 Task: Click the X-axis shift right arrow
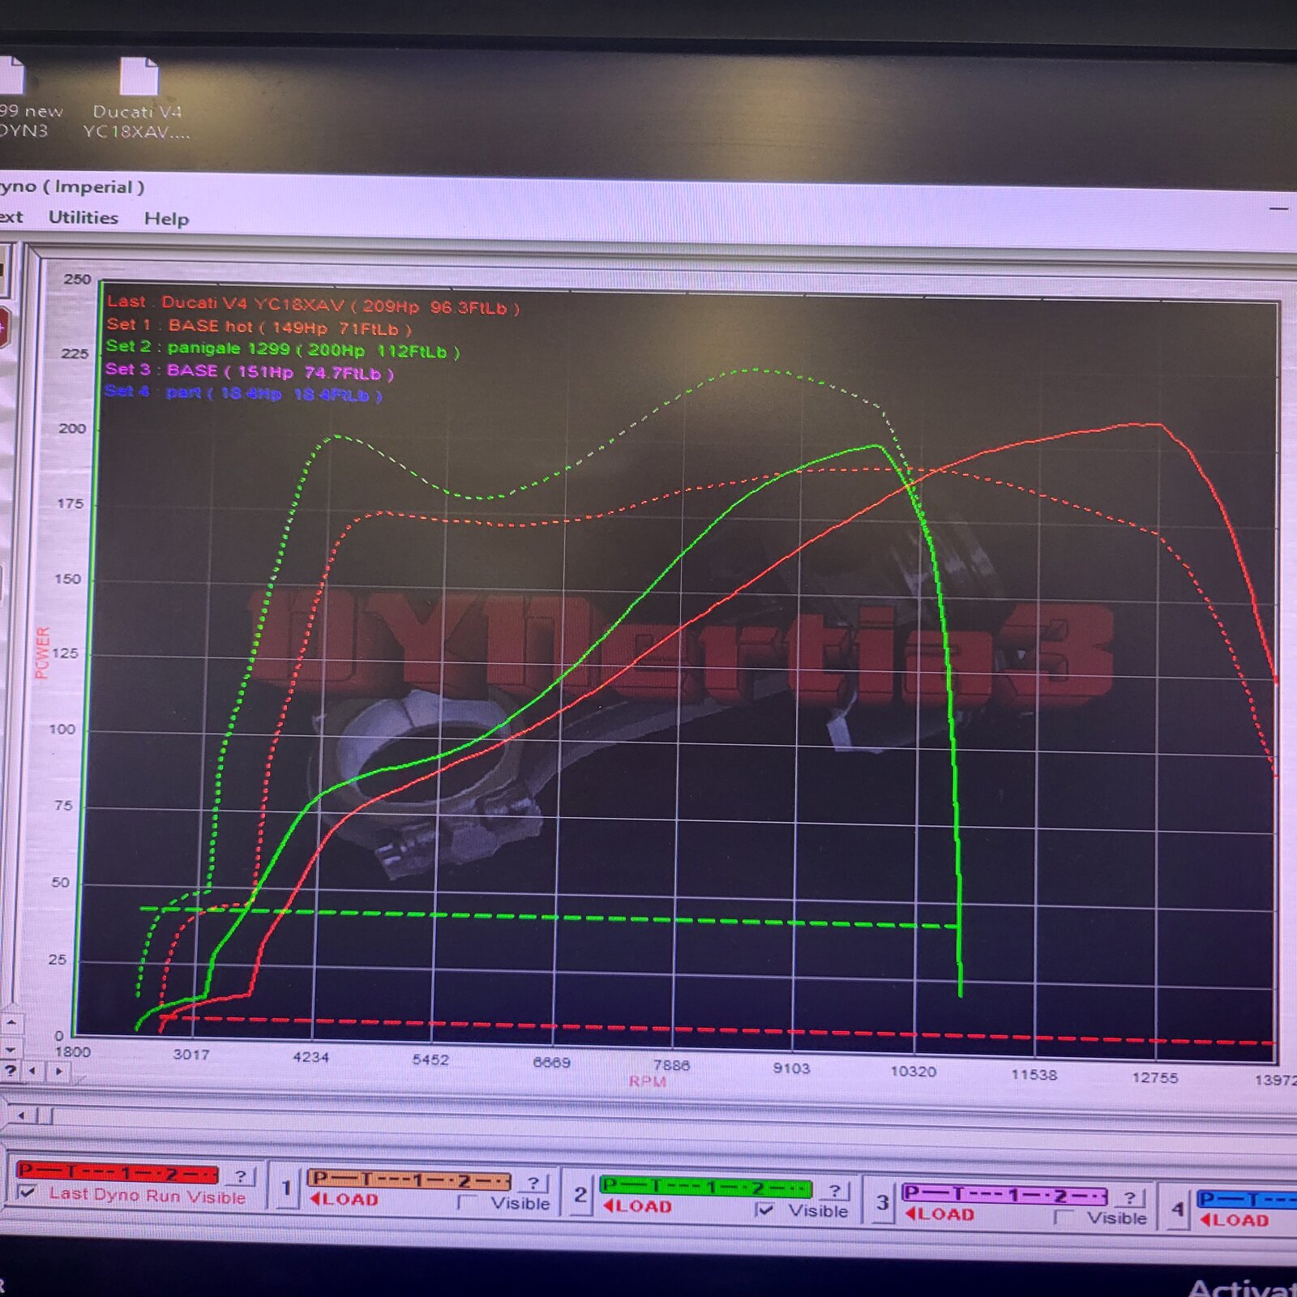tap(59, 1072)
